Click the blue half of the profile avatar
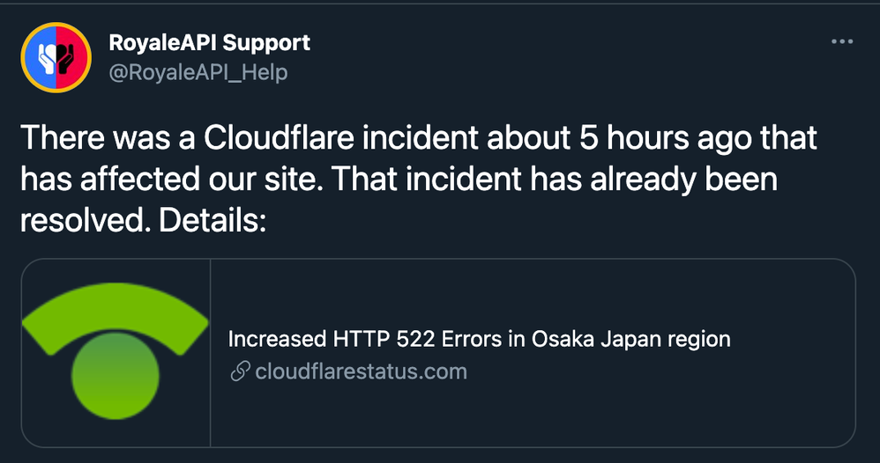The image size is (880, 463). coord(41,58)
